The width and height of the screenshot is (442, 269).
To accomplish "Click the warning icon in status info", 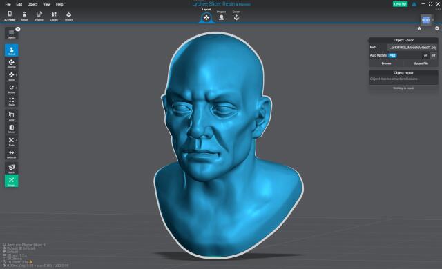I will (30, 261).
